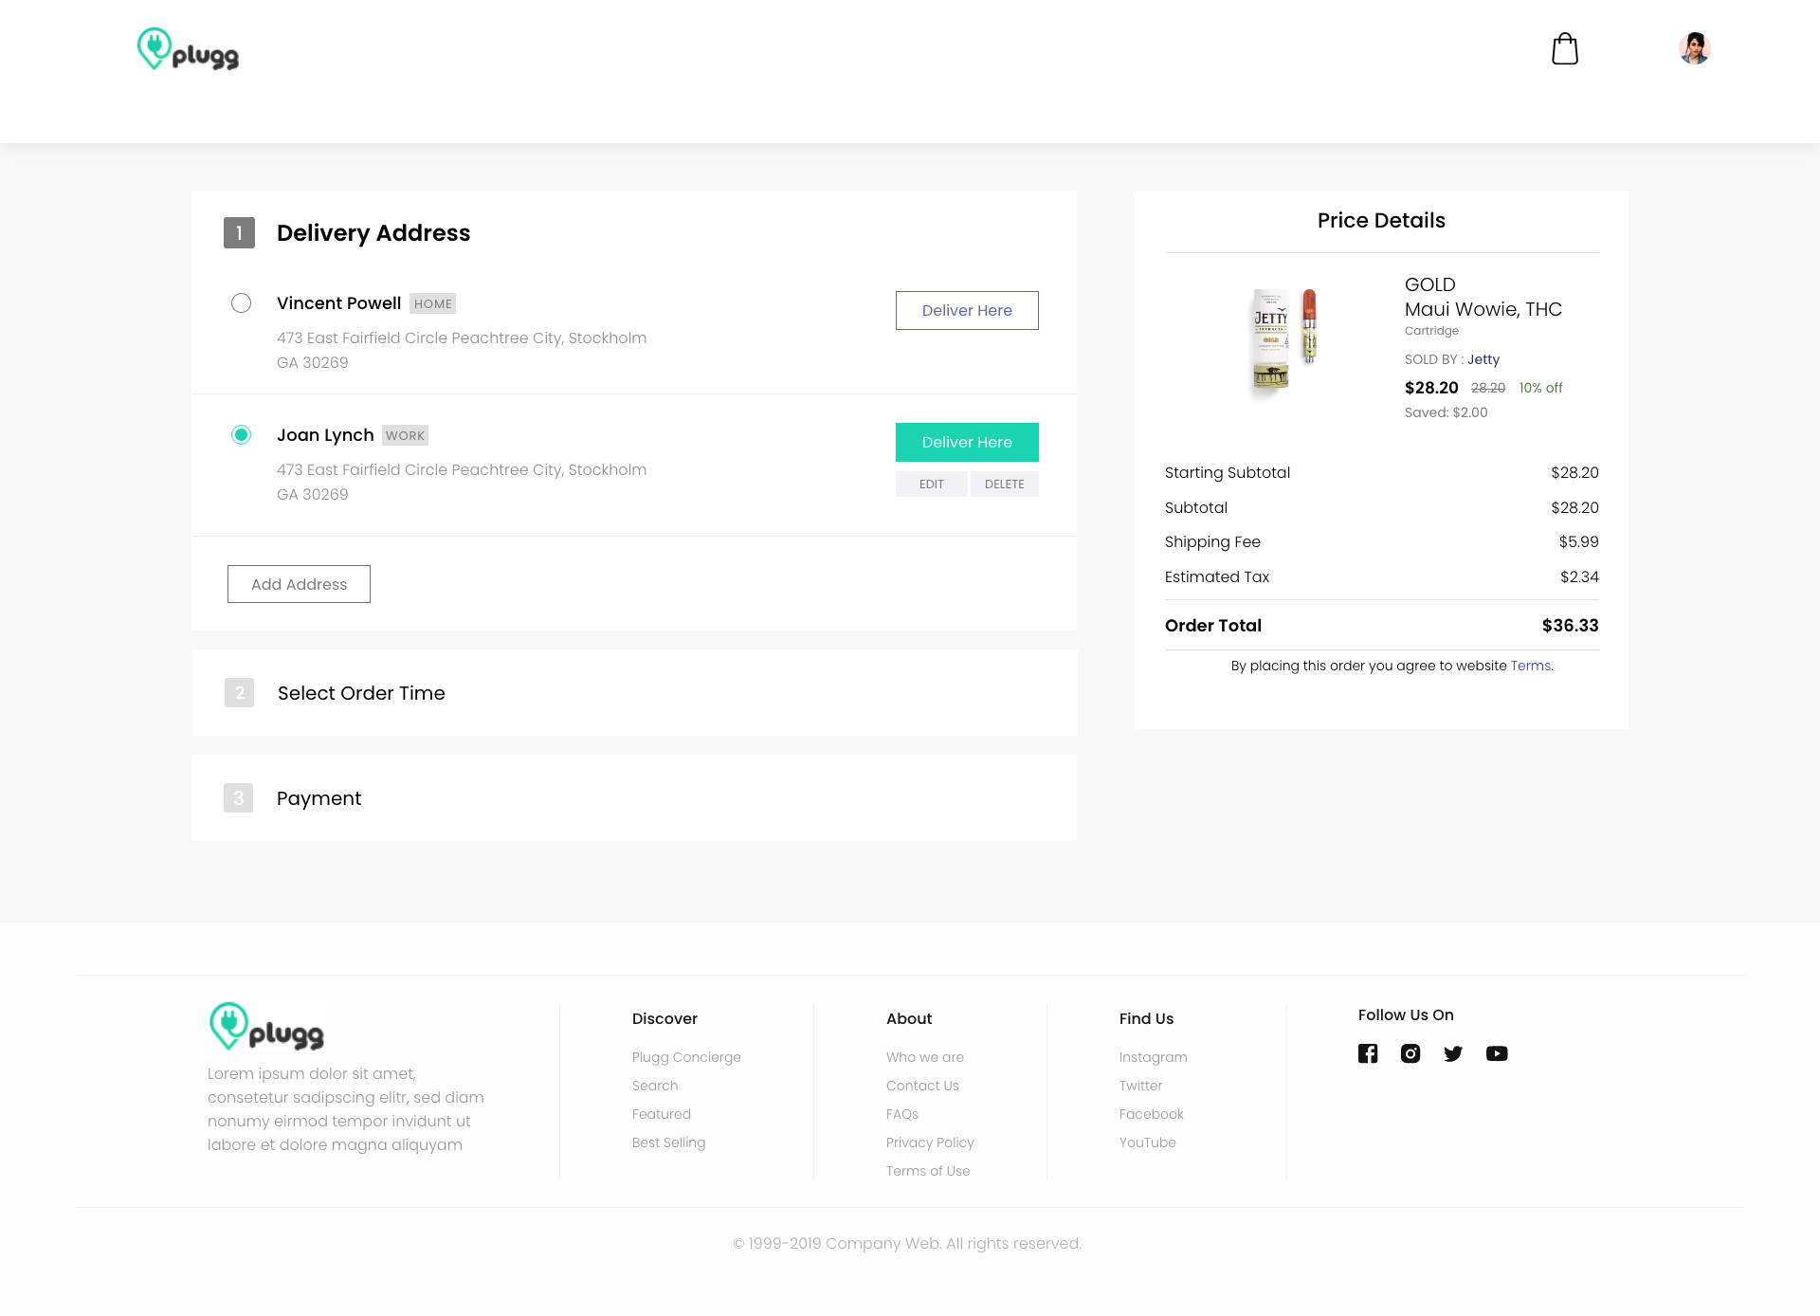Screen dimensions: 1820x1316
Task: Open the user profile avatar
Action: click(1694, 48)
